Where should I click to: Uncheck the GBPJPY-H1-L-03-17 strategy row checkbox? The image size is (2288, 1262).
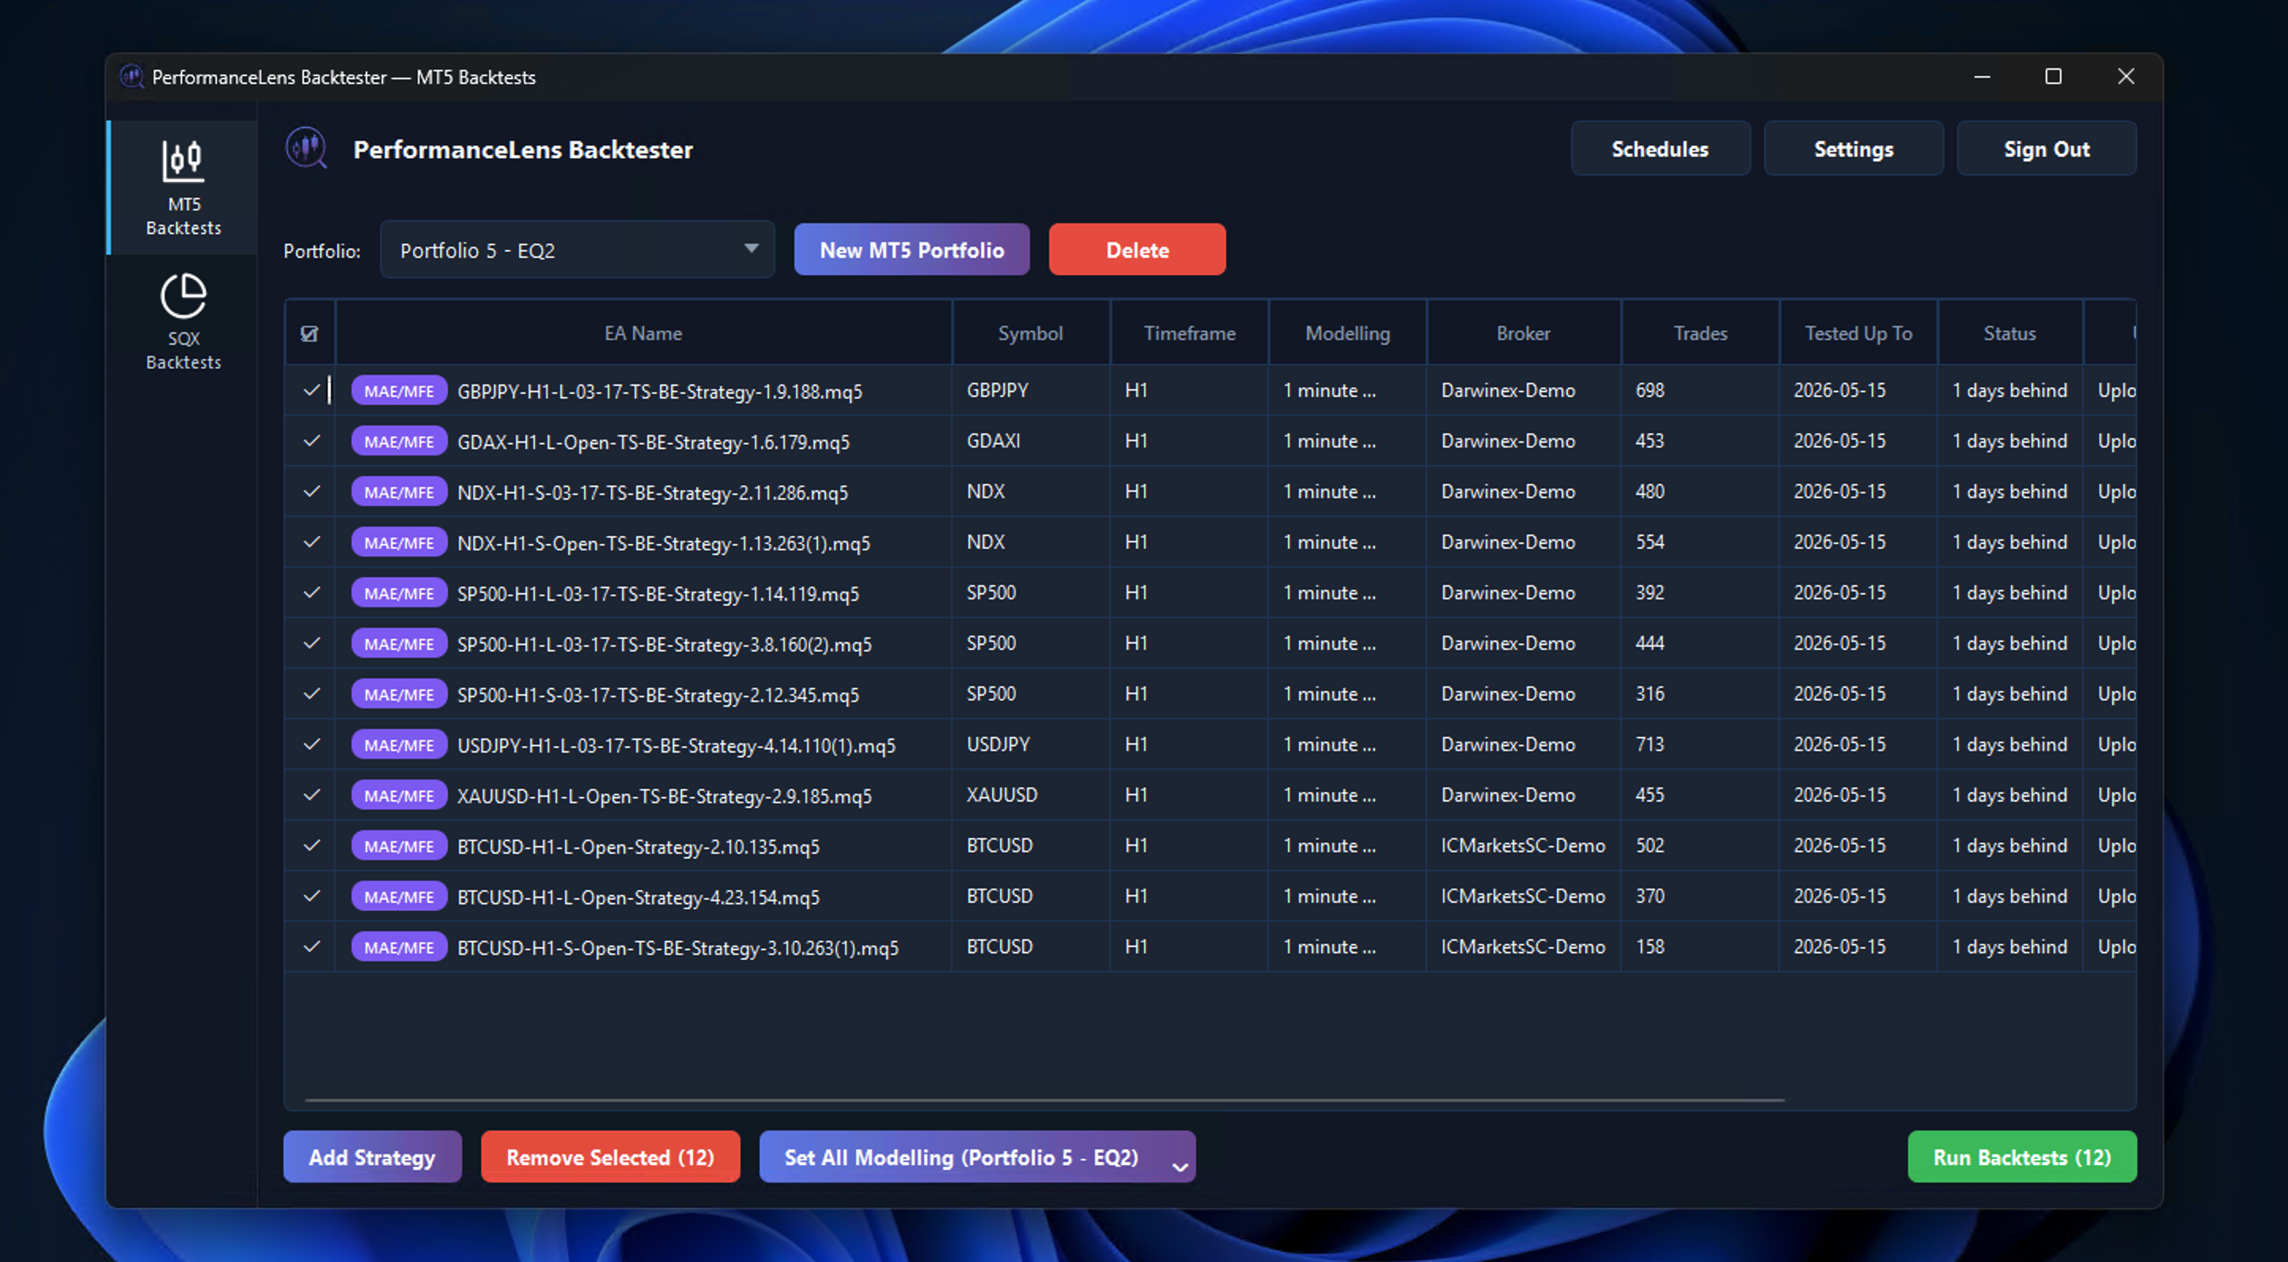(x=311, y=391)
